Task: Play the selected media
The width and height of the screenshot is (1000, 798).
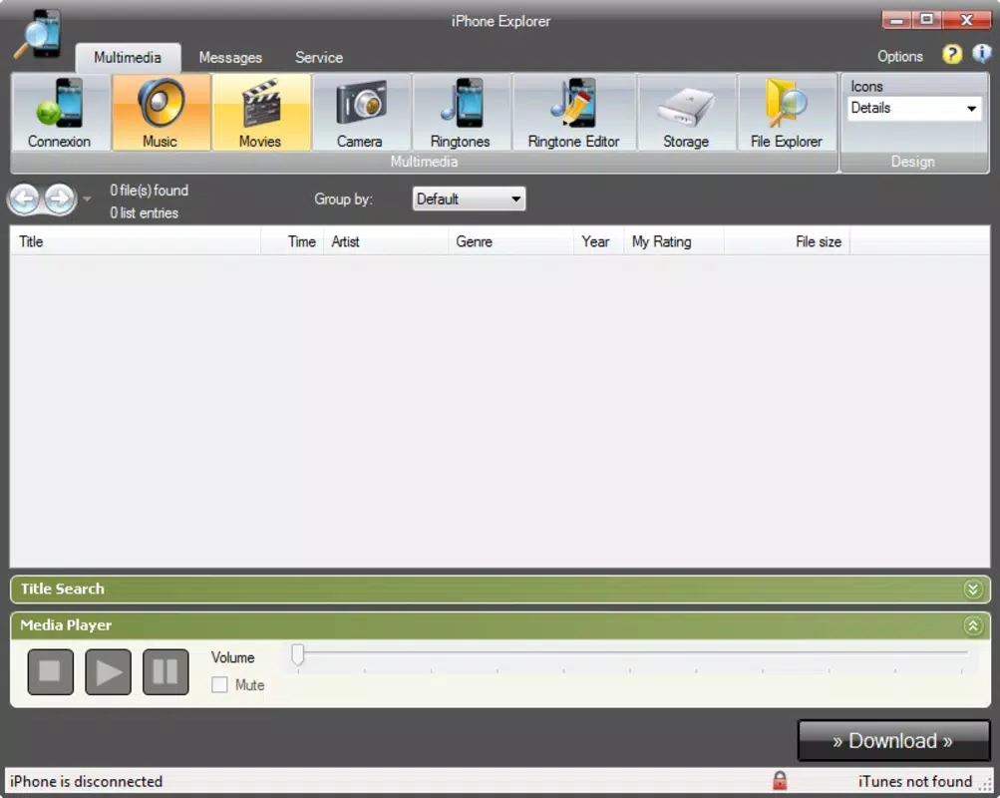Action: [108, 671]
